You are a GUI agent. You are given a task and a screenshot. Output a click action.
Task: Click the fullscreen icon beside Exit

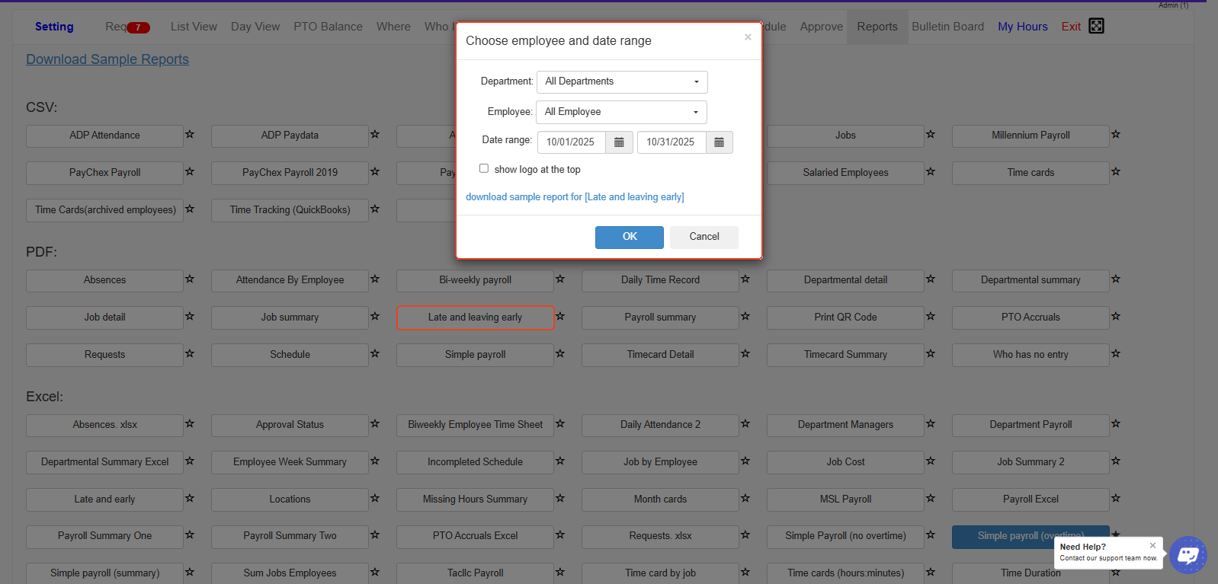pyautogui.click(x=1096, y=26)
